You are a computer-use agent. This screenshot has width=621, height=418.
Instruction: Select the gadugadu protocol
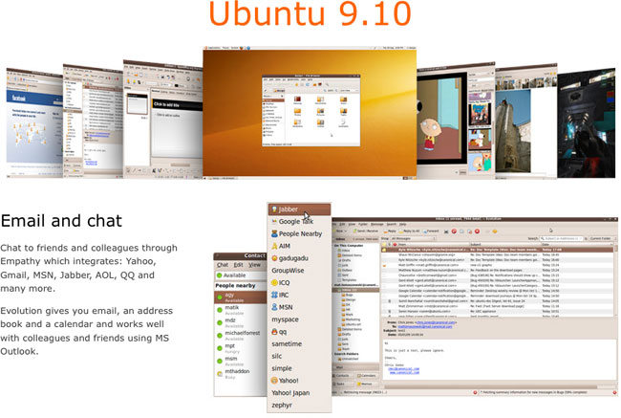293,259
